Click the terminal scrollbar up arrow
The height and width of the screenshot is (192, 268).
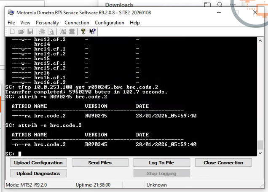[260, 41]
